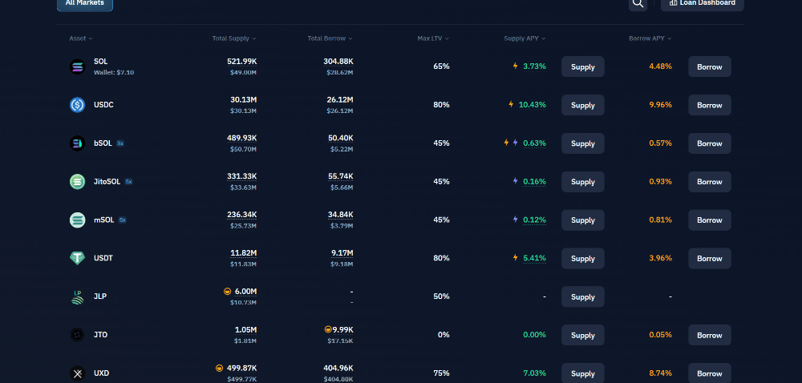Supply JitoSOL
This screenshot has height=383, width=802.
click(582, 181)
